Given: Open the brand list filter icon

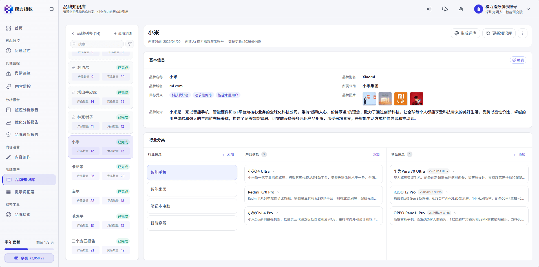Looking at the screenshot, I should click(130, 44).
